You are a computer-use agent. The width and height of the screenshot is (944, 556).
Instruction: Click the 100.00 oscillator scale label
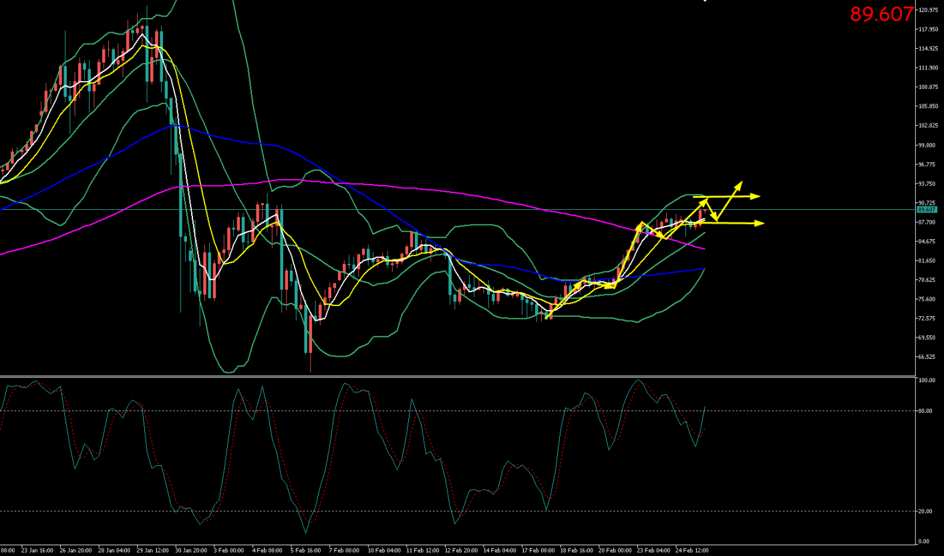926,381
